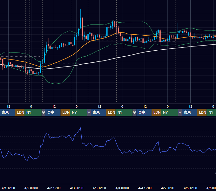Click the 東京 session block on 4/1
Screen dimensions: 216x191
[x=7, y=112]
